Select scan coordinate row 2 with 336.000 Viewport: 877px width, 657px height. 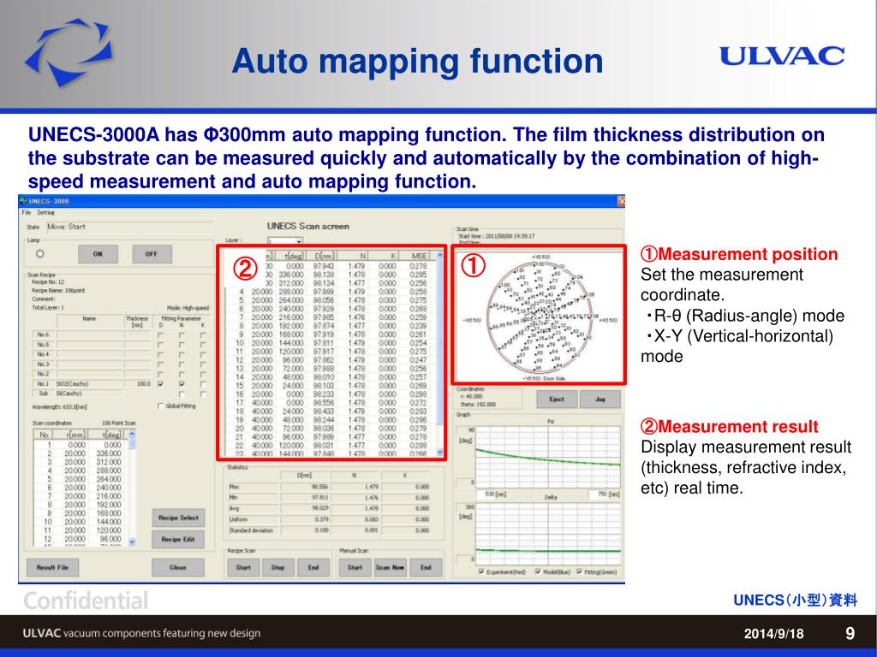[x=81, y=453]
